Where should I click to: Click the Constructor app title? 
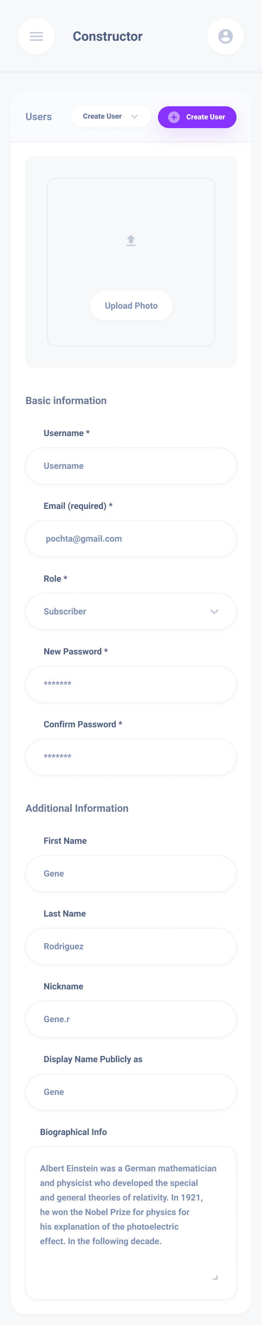[x=107, y=36]
